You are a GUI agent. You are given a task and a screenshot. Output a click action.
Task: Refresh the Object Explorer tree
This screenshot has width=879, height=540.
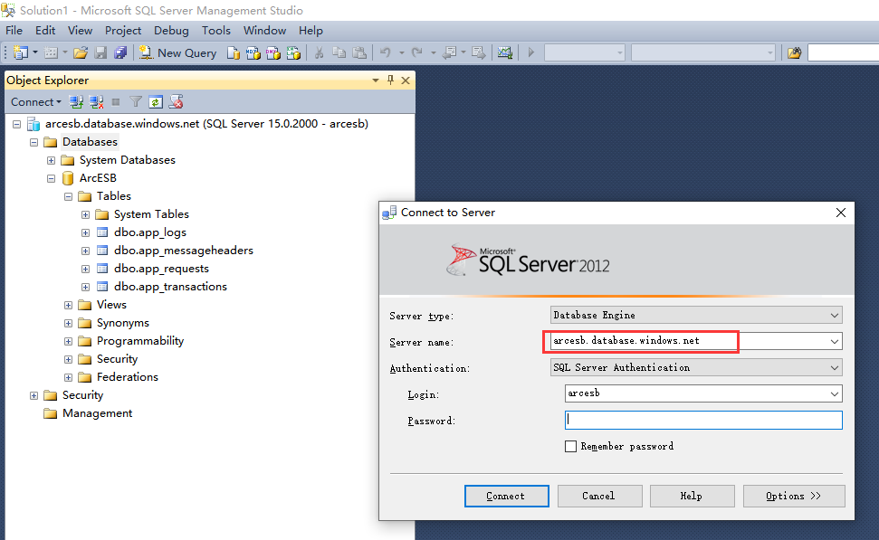pos(156,102)
